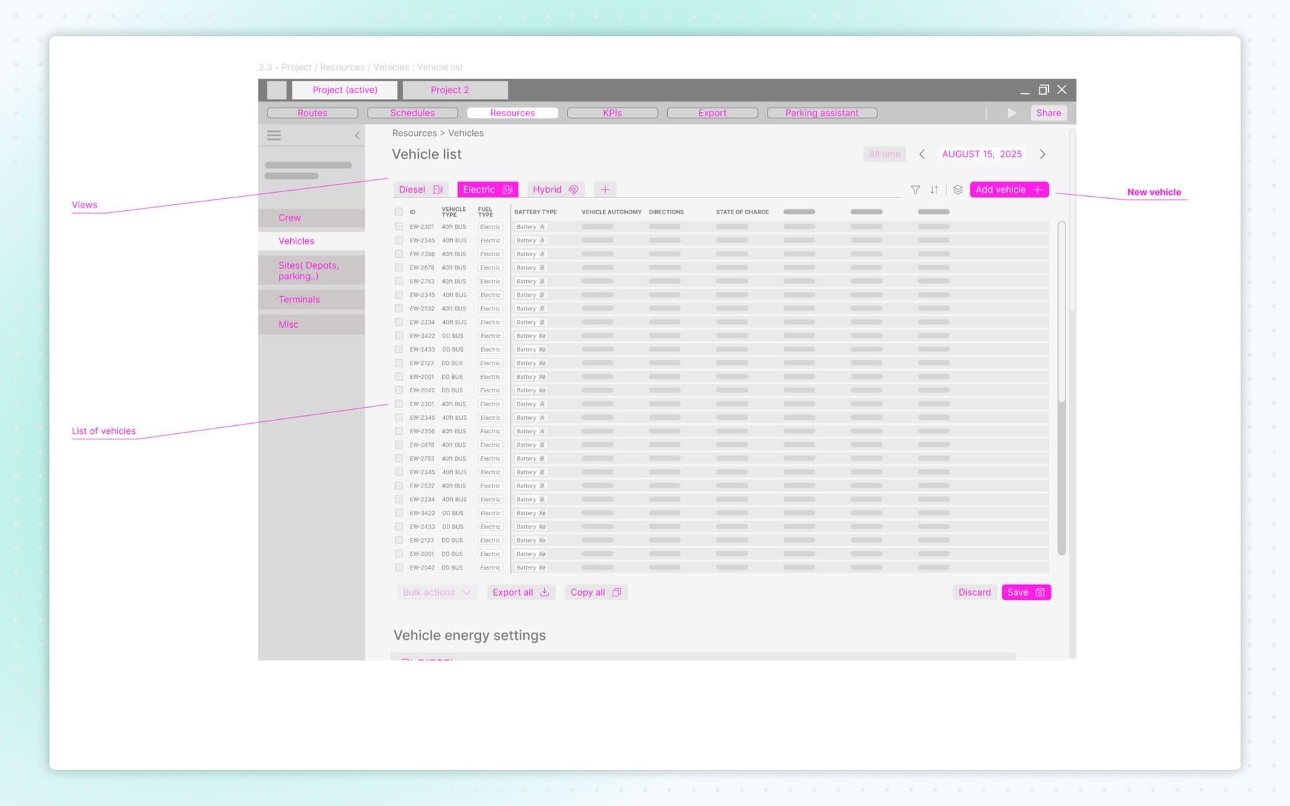Image resolution: width=1290 pixels, height=806 pixels.
Task: Click the Discard button
Action: click(x=974, y=592)
